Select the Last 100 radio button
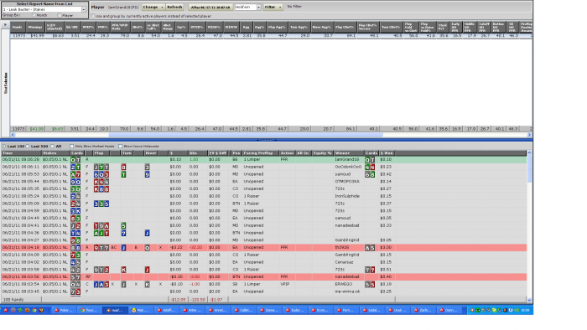This screenshot has width=587, height=330. [x=4, y=146]
